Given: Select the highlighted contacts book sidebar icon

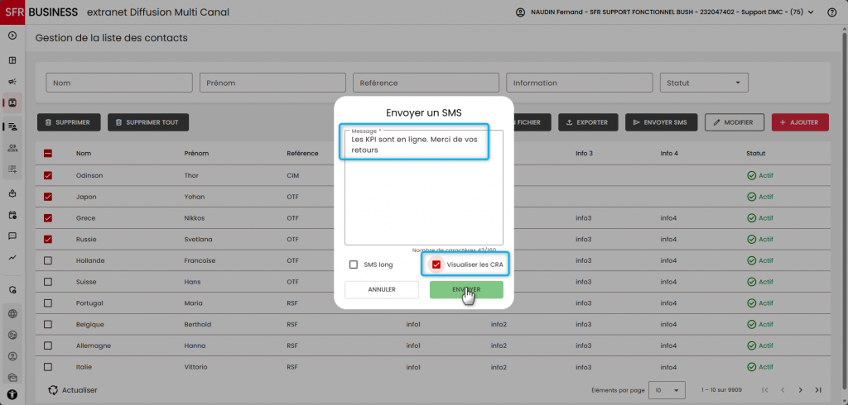Looking at the screenshot, I should [x=12, y=102].
